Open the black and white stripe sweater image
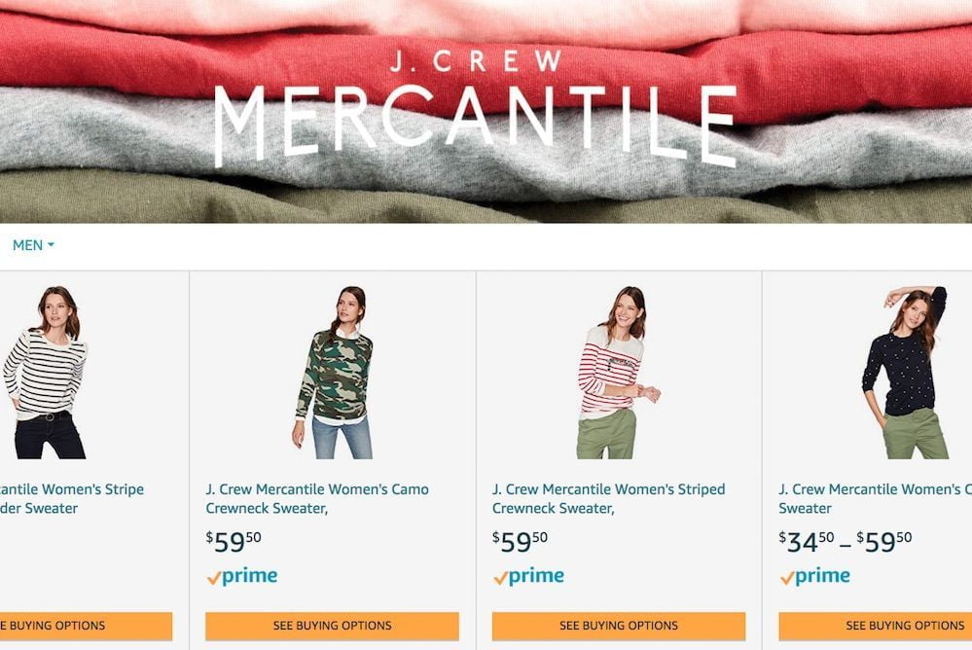The width and height of the screenshot is (972, 650). [x=45, y=372]
